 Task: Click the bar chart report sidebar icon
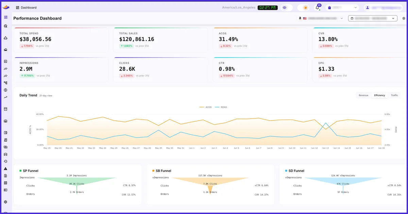tap(5, 61)
